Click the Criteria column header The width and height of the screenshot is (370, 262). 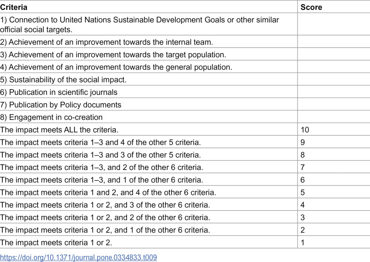[x=14, y=7]
